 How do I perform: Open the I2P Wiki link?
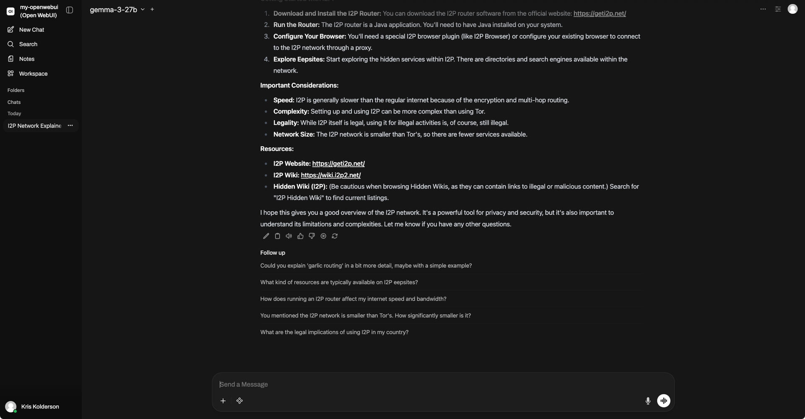(x=330, y=175)
